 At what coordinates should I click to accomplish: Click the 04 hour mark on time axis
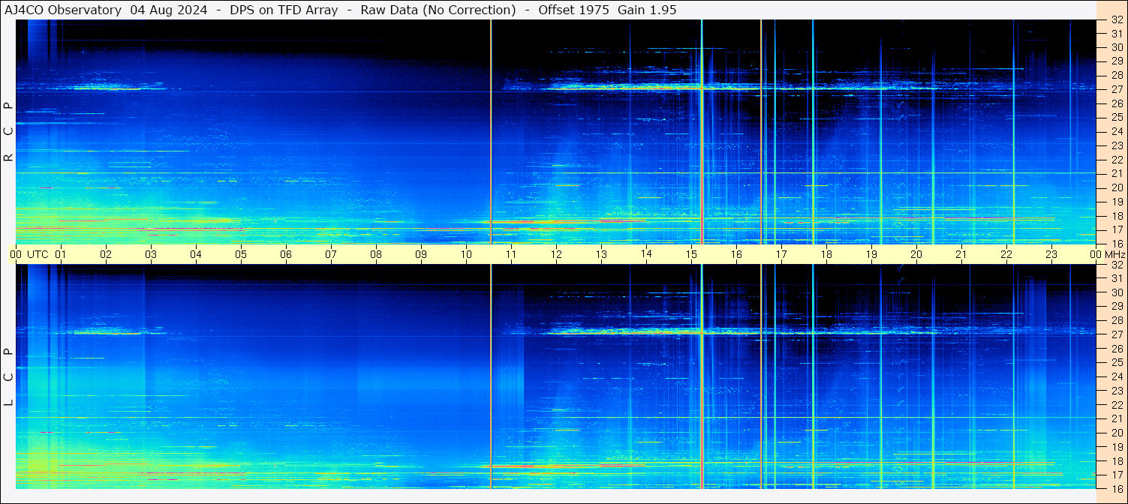coord(196,254)
